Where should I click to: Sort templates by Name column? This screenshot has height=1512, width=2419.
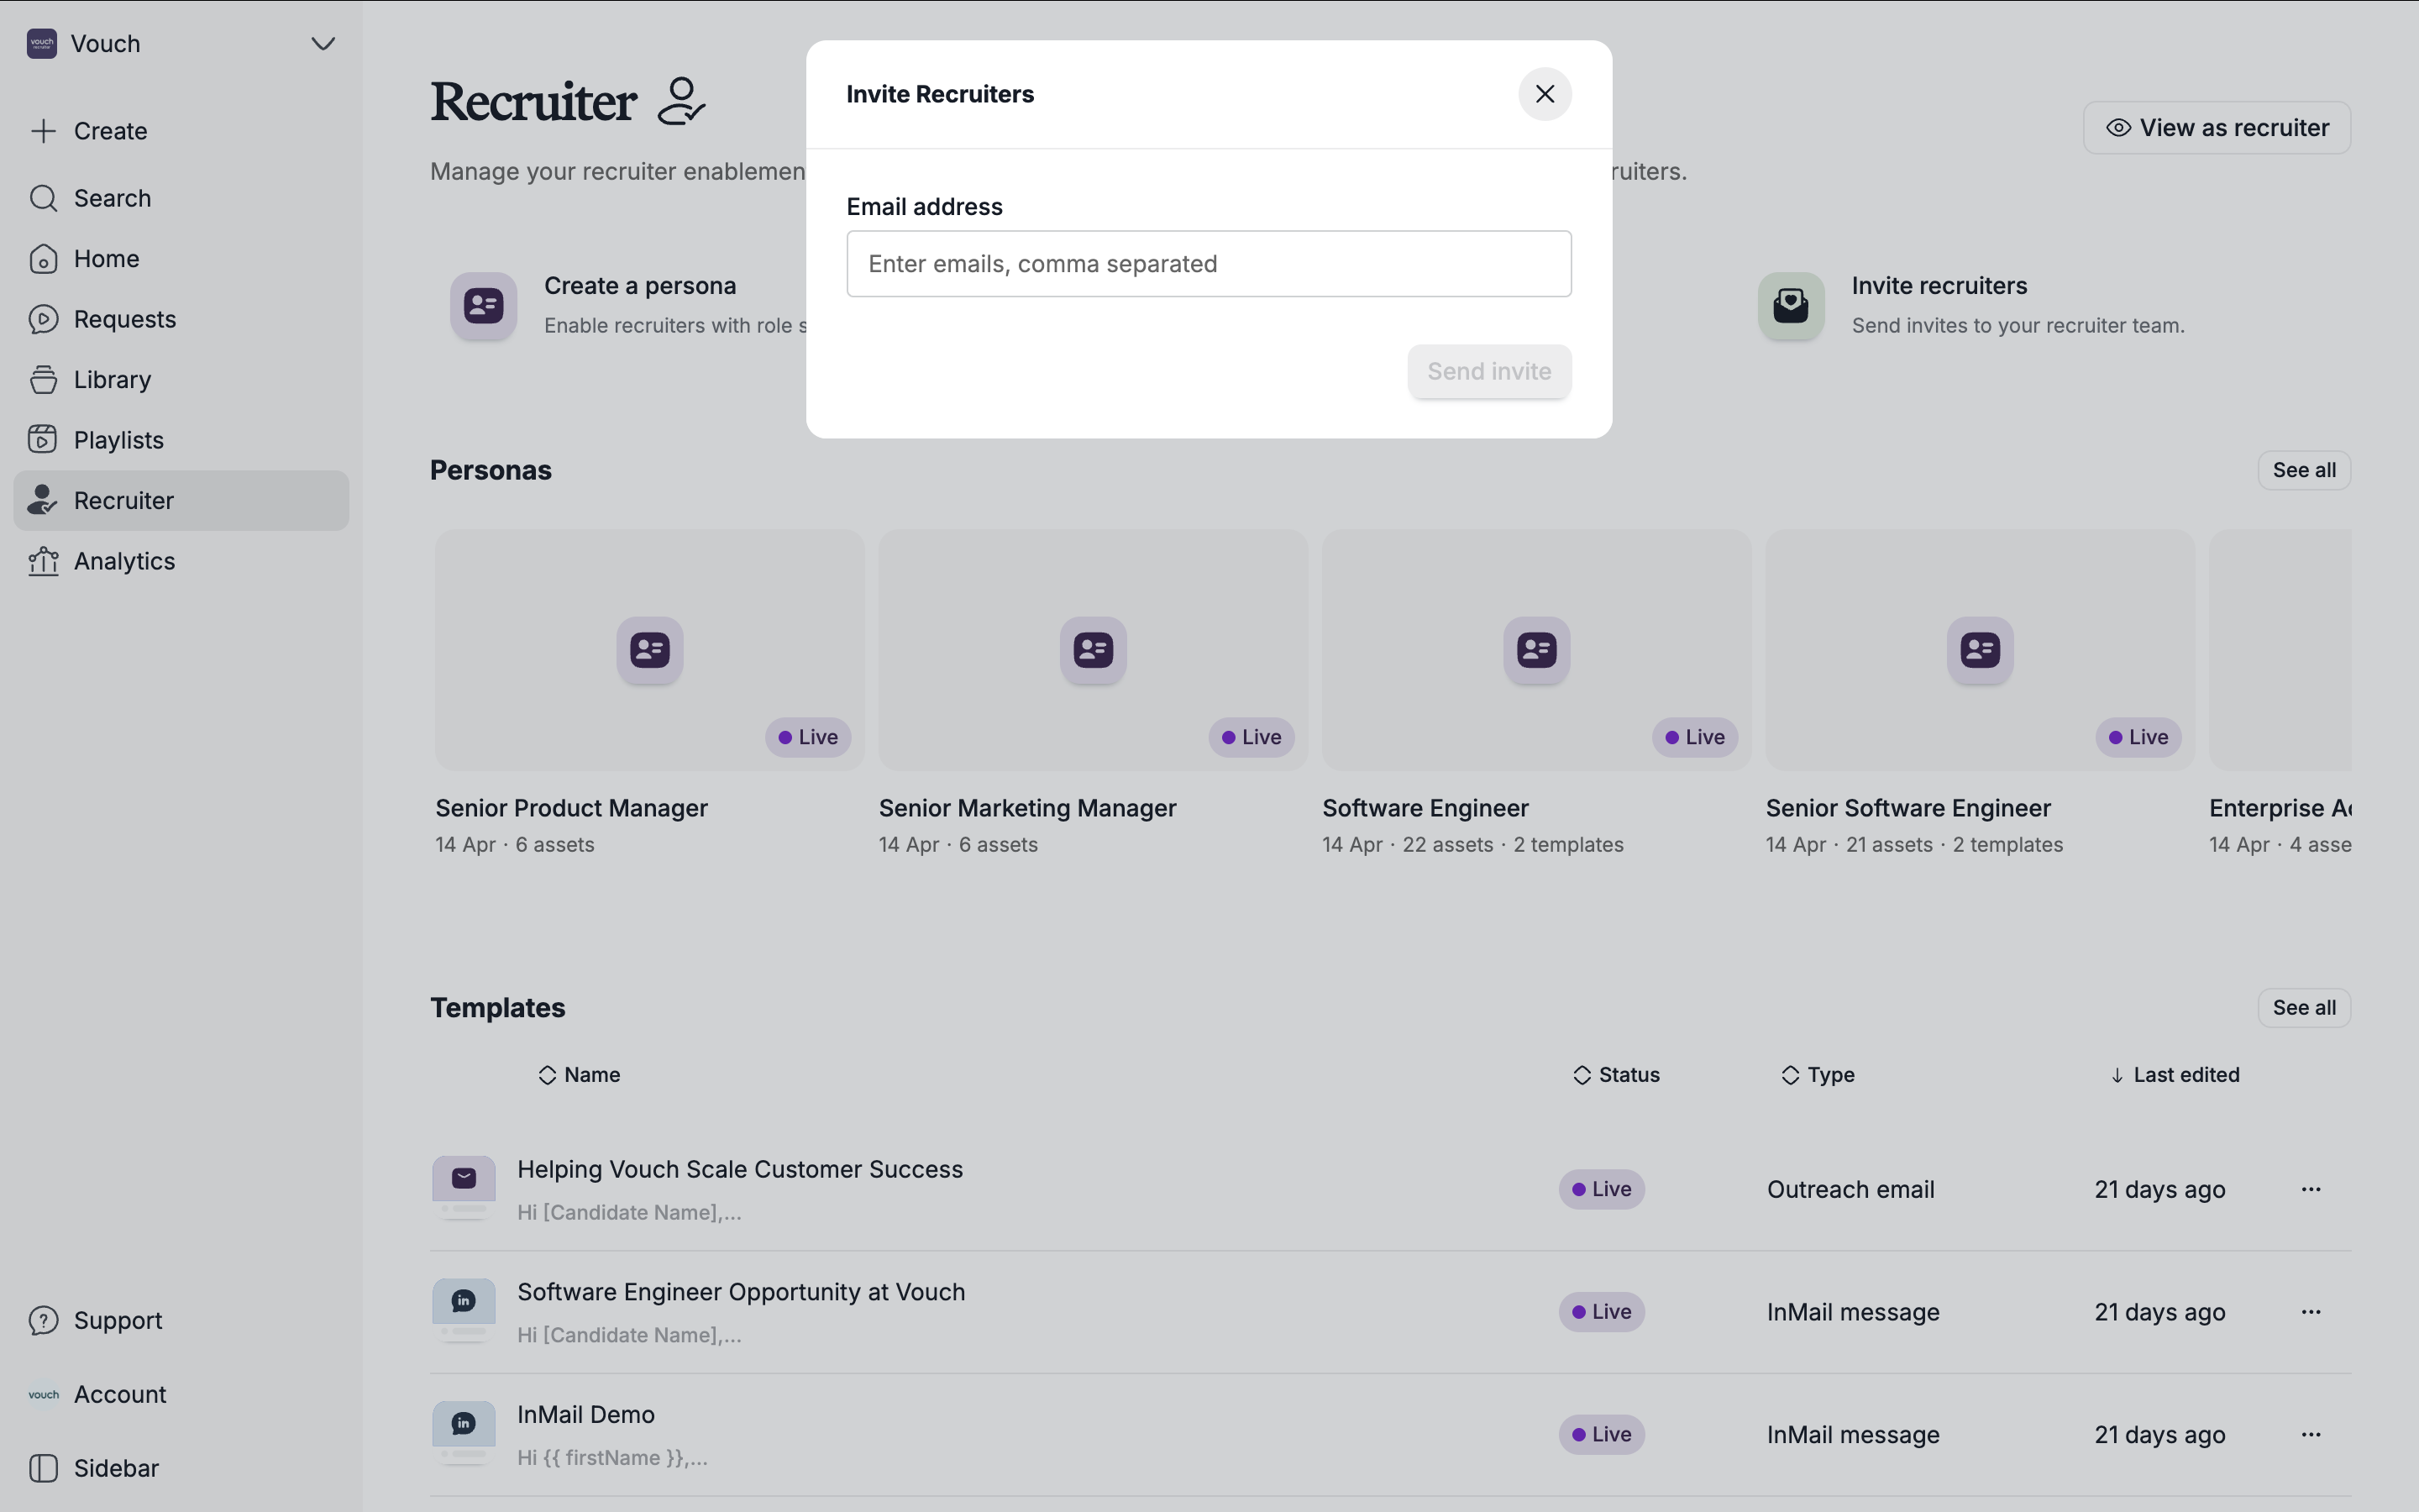click(579, 1075)
